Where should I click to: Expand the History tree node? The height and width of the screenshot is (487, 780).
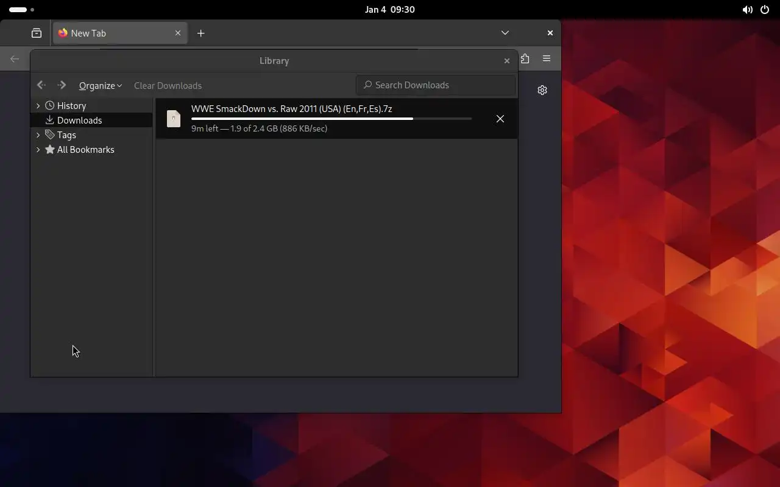(x=38, y=106)
